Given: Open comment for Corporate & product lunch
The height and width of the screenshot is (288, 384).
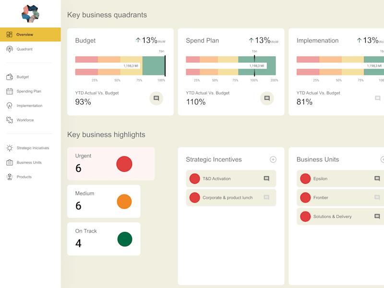Looking at the screenshot, I should tap(266, 197).
